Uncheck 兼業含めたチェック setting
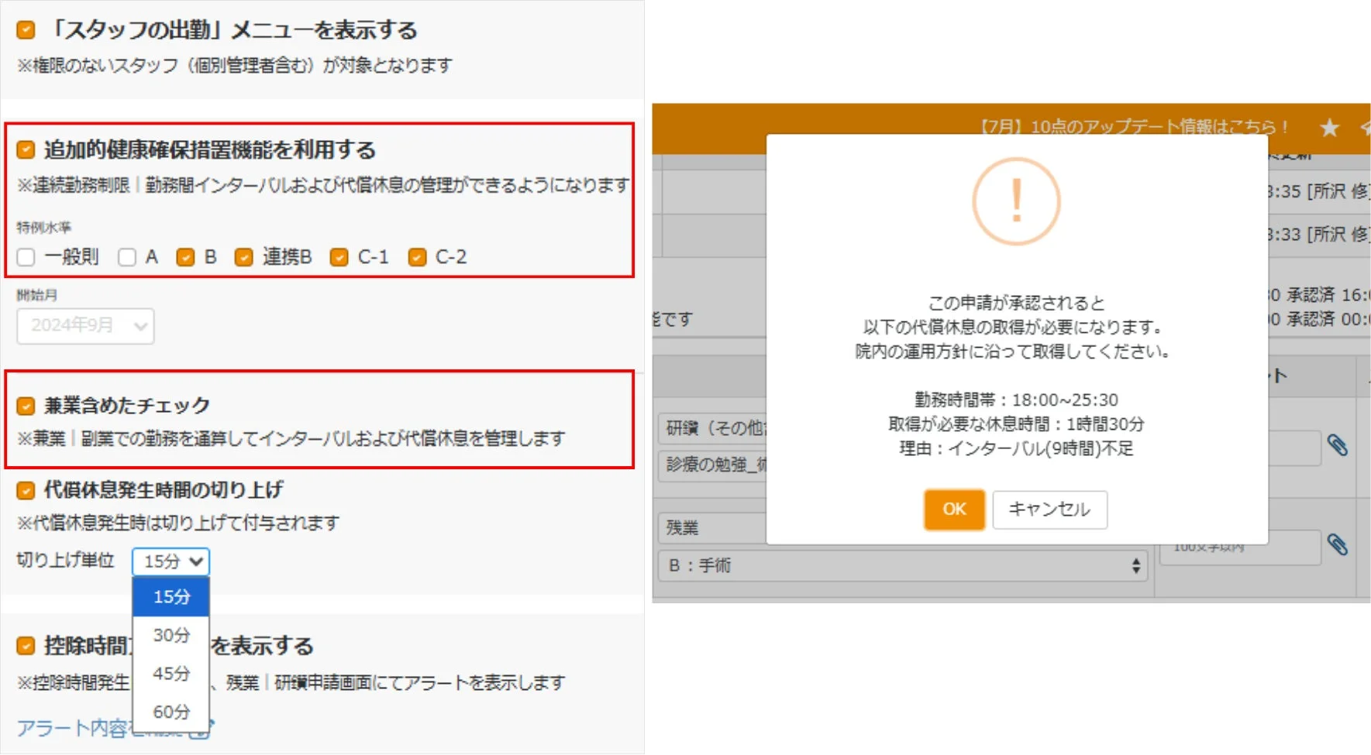The width and height of the screenshot is (1371, 755). (25, 403)
